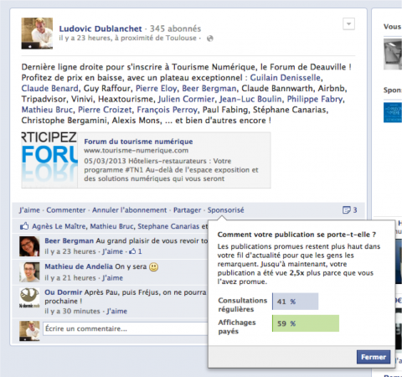Click the green Affichages payés bar
402x377 pixels.
click(306, 323)
